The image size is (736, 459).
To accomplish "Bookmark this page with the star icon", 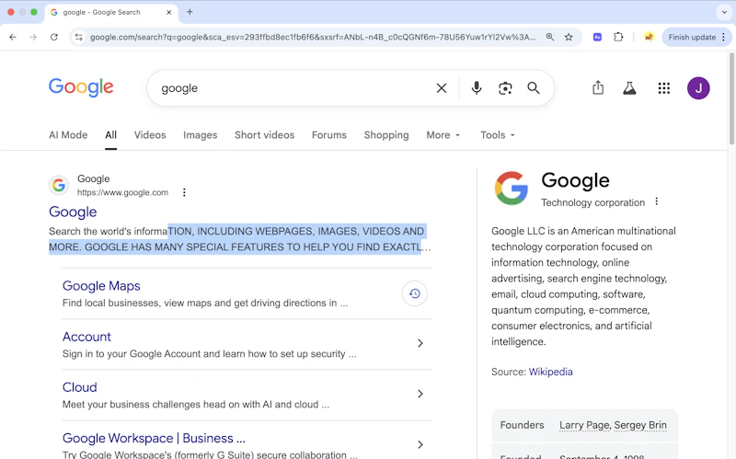I will [569, 37].
